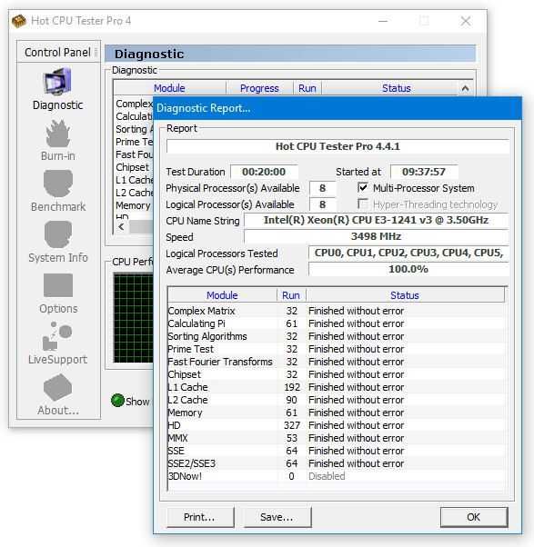The image size is (534, 547).
Task: Select the L1 Cache row in report
Action: coord(337,387)
